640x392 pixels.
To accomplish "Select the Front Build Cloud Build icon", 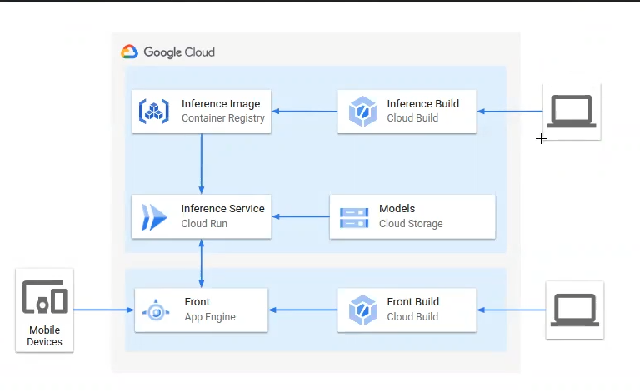I will coord(362,310).
